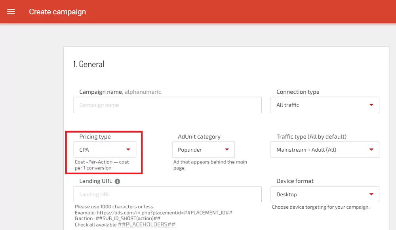Click the AdUnit category label
The height and width of the screenshot is (230, 396).
pos(199,137)
